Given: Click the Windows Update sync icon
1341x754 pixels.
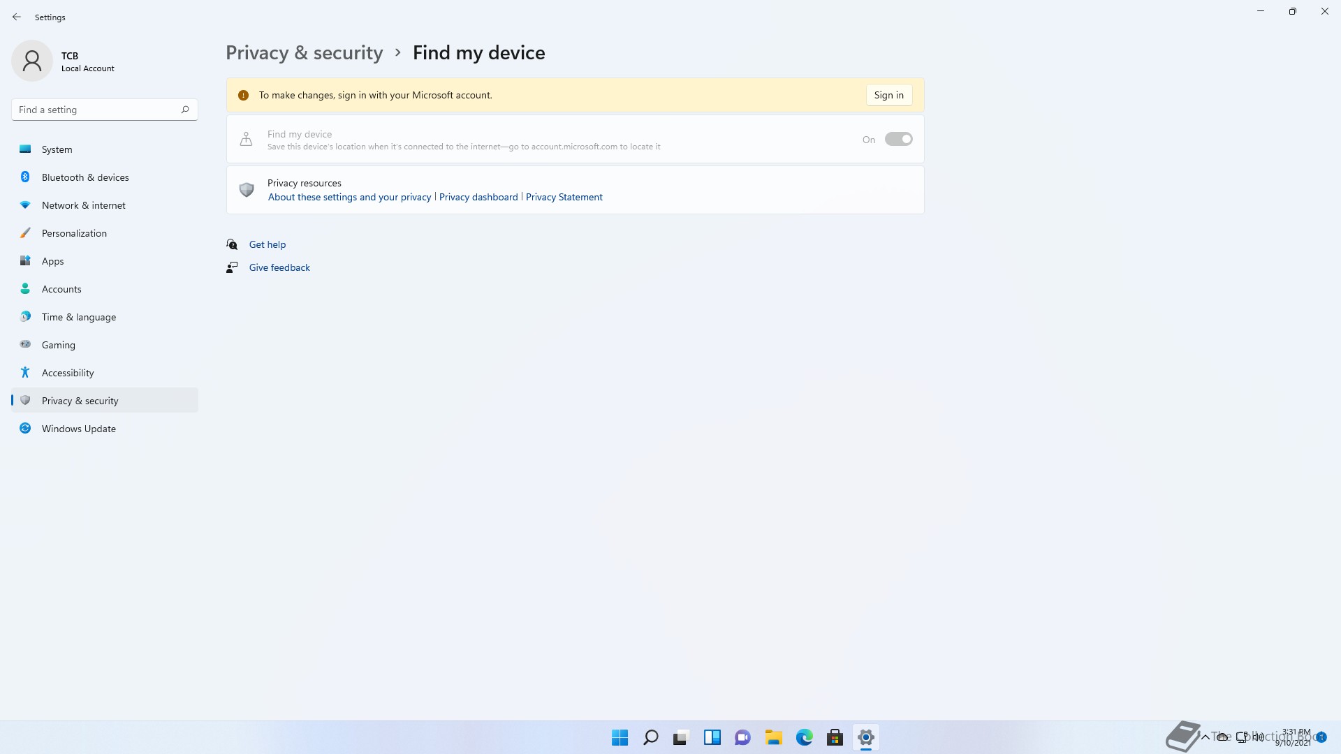Looking at the screenshot, I should coord(25,428).
